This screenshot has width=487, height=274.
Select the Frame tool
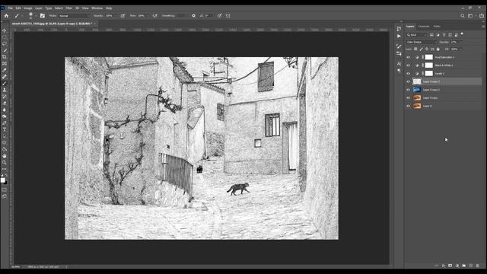[x=5, y=64]
